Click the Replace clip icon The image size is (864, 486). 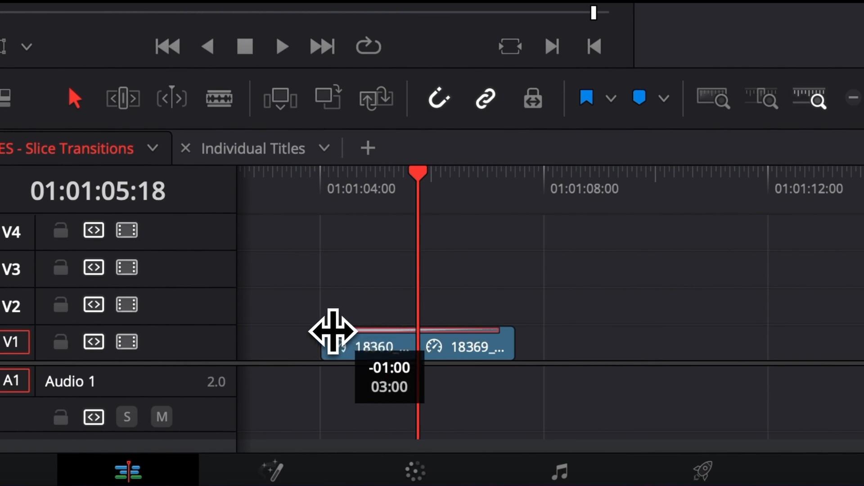376,98
